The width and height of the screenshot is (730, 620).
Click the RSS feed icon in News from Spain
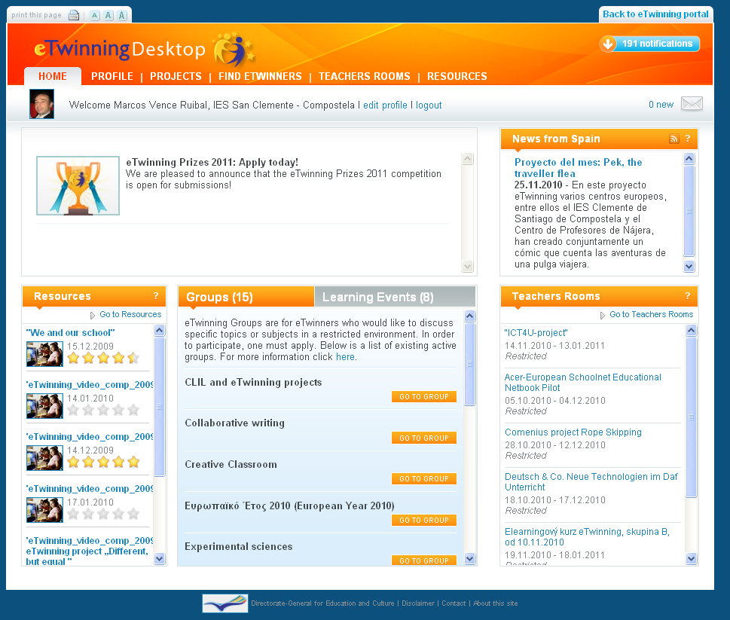[673, 139]
